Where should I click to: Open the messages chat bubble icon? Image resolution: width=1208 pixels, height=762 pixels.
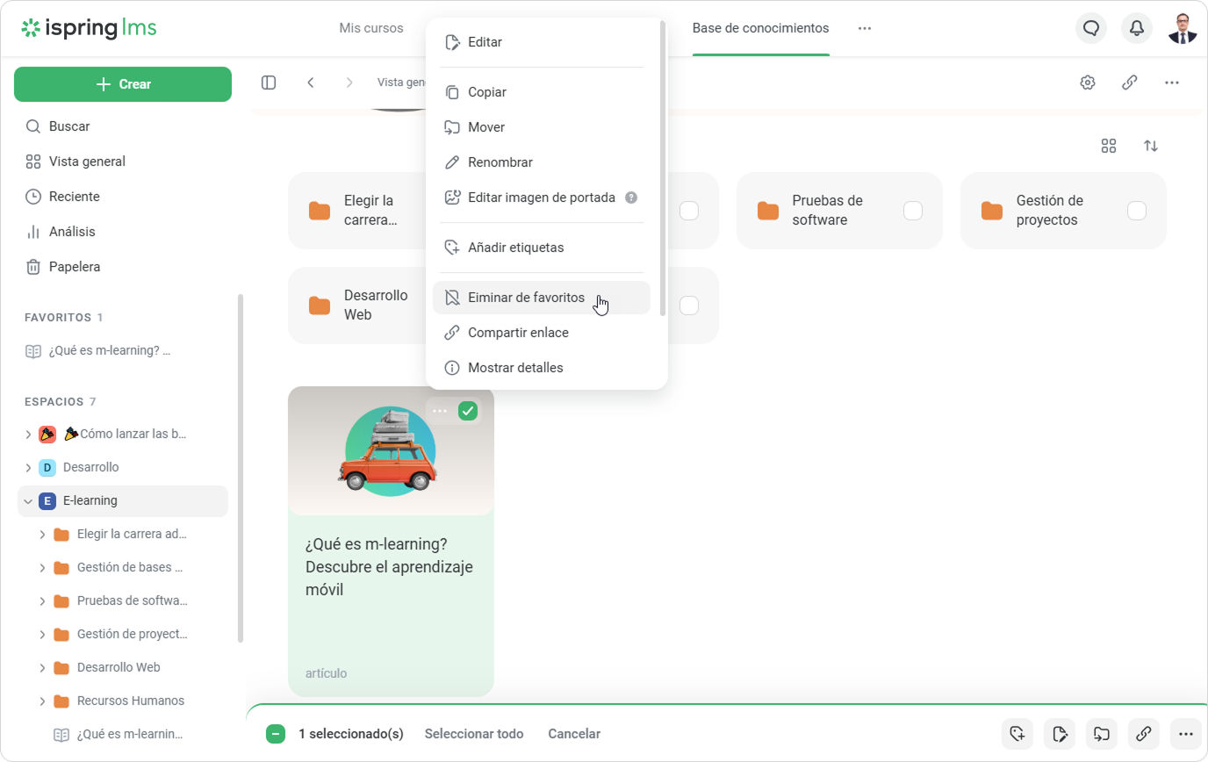pyautogui.click(x=1091, y=28)
